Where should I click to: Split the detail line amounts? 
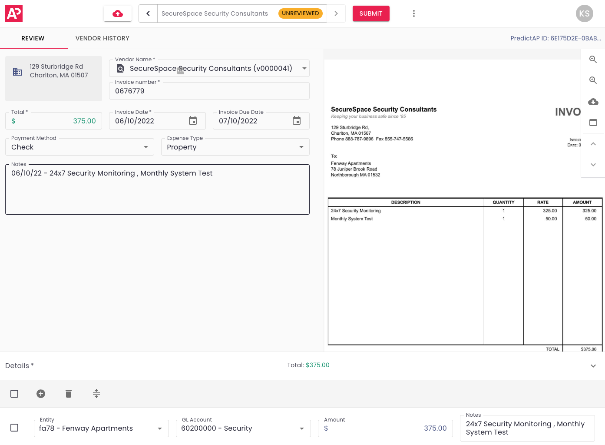(x=96, y=394)
